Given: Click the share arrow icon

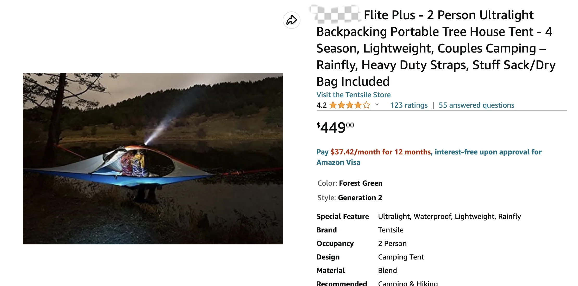Looking at the screenshot, I should click(x=291, y=20).
